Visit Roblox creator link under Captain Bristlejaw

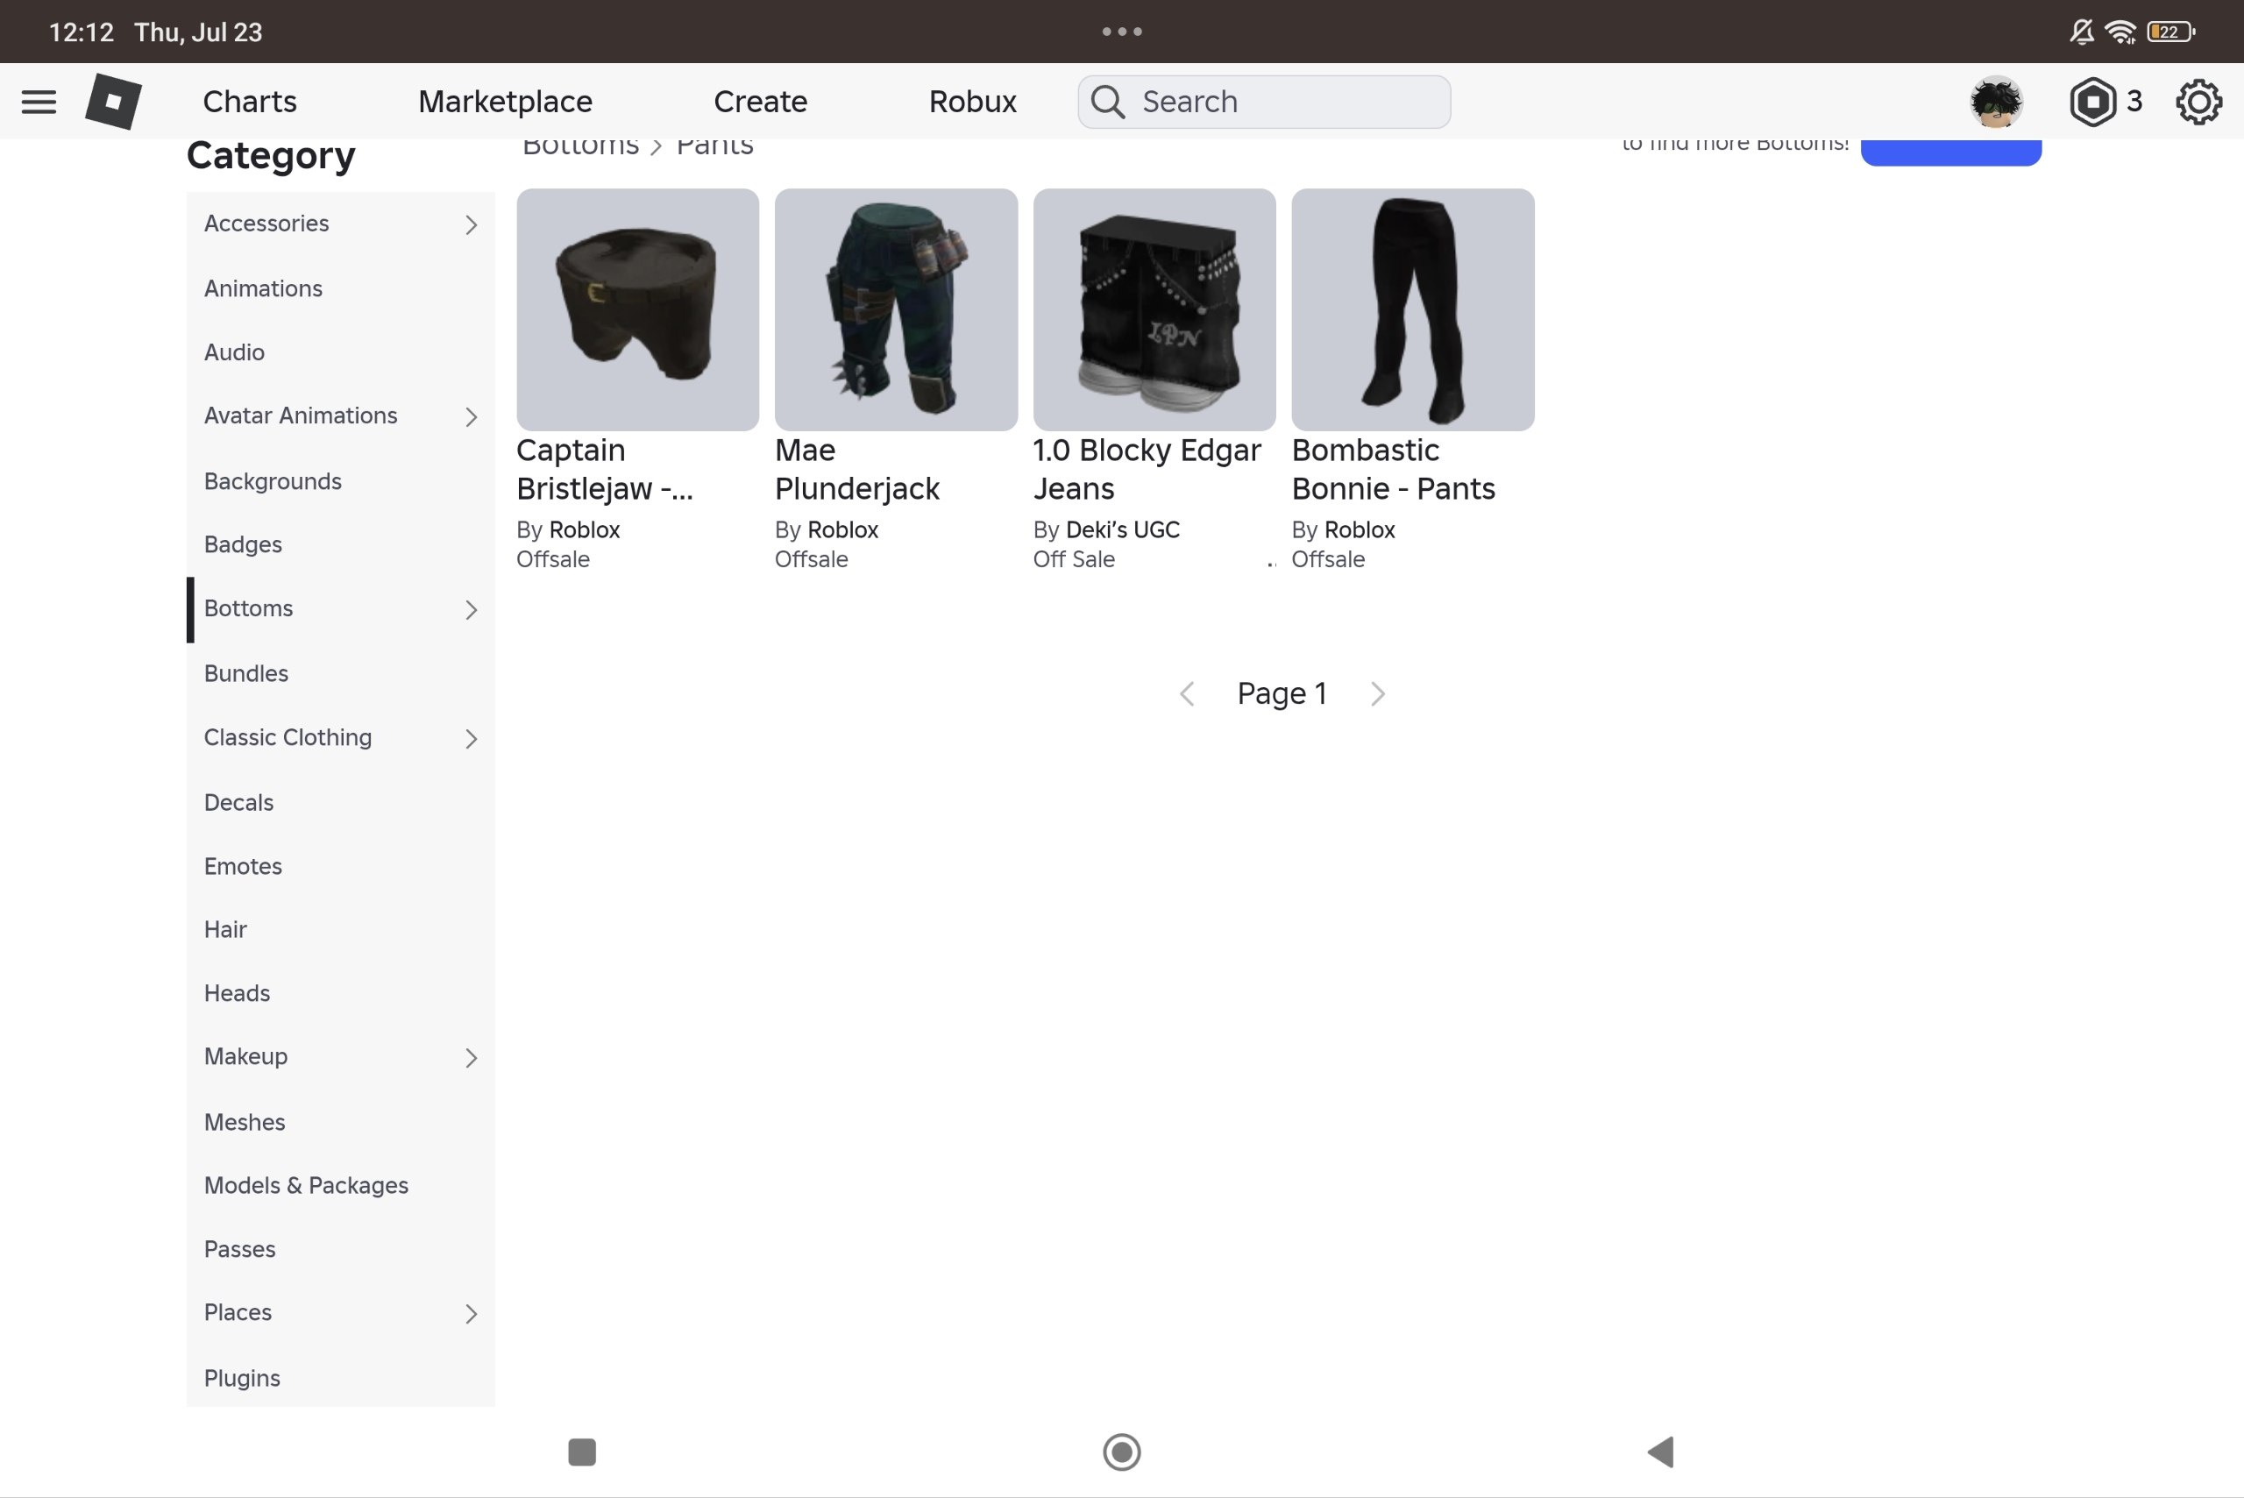pos(585,529)
